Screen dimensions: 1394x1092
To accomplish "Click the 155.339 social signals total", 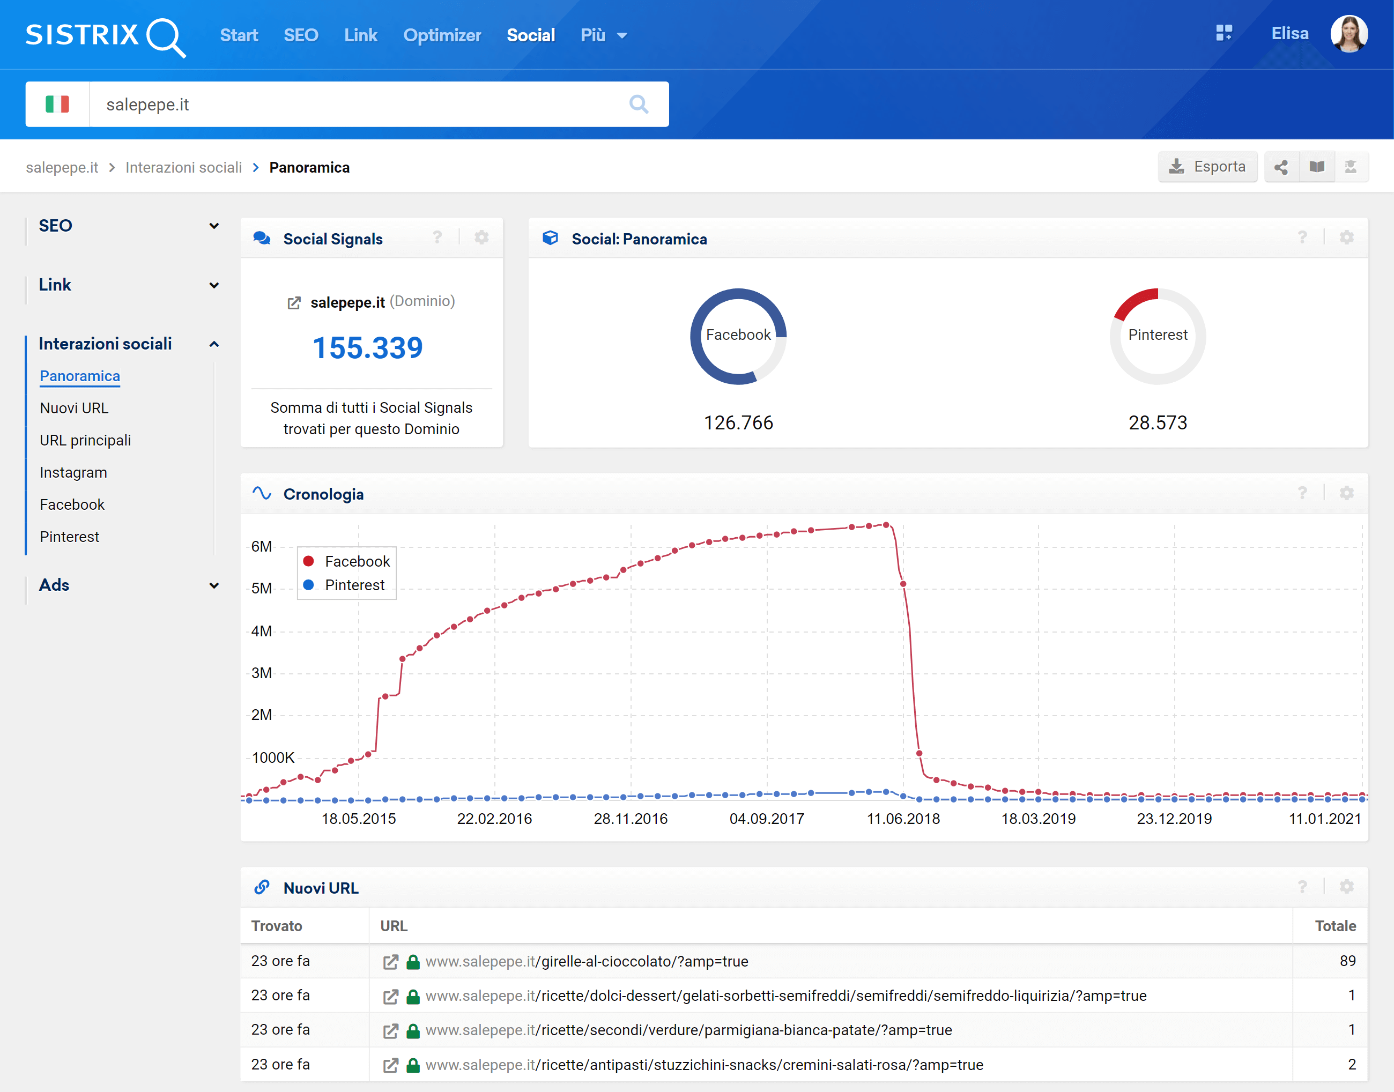I will 368,348.
